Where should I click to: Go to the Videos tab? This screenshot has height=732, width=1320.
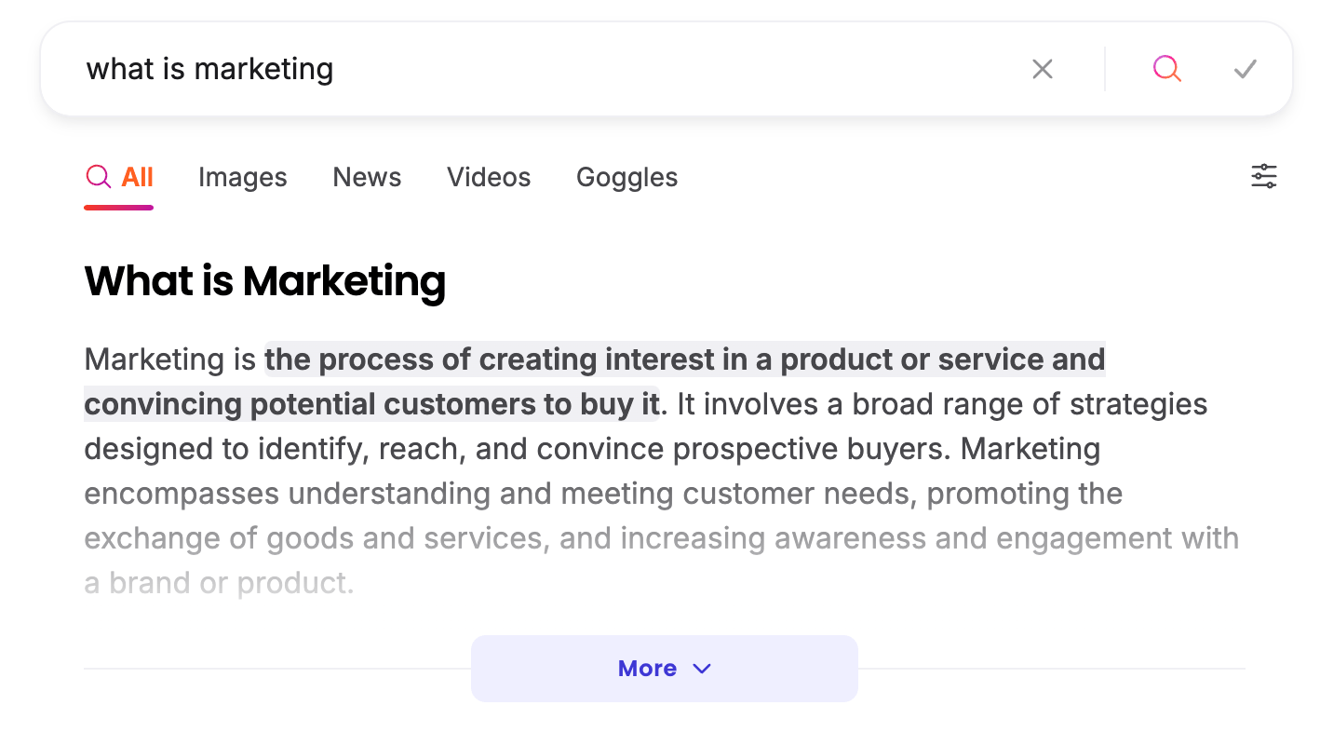pyautogui.click(x=489, y=177)
